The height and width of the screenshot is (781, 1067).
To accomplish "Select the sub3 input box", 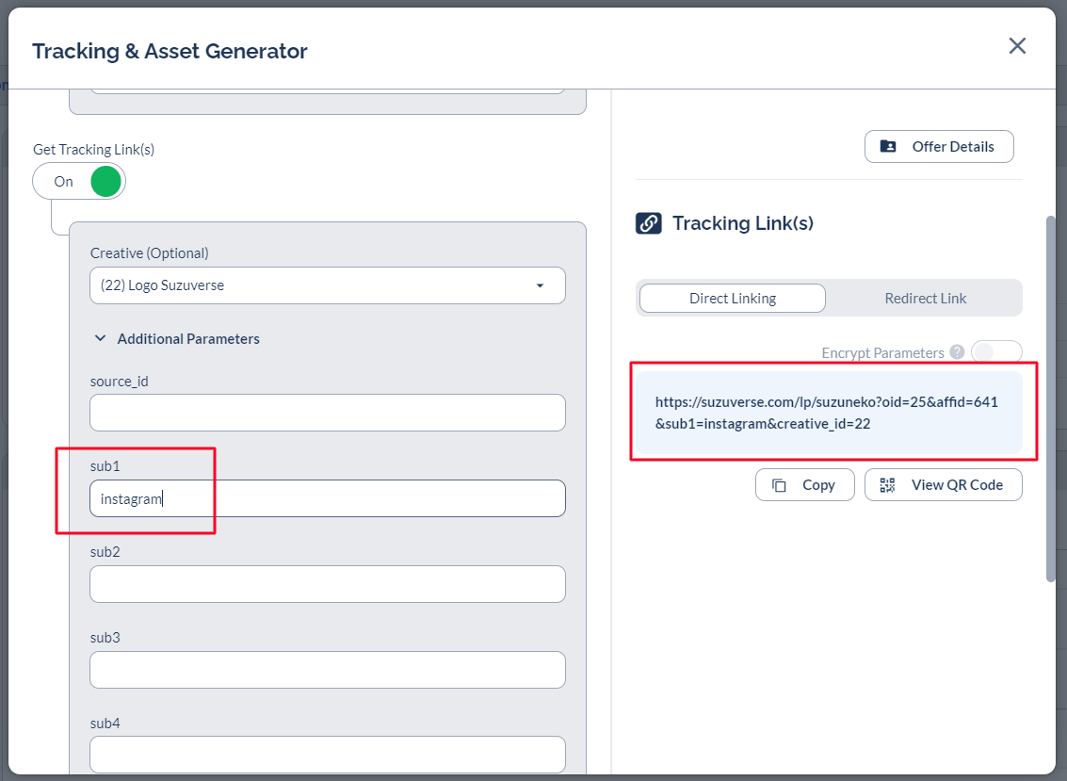I will click(x=327, y=670).
